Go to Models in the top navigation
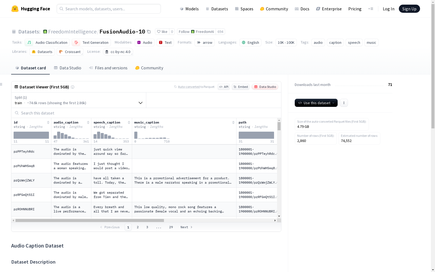This screenshot has width=435, height=272. (x=189, y=9)
